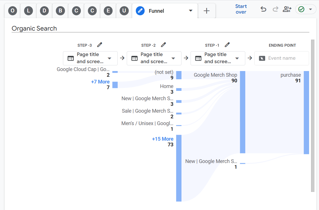Open STEP -2 Page title dropdown
Image resolution: width=319 pixels, height=210 pixels.
click(154, 58)
